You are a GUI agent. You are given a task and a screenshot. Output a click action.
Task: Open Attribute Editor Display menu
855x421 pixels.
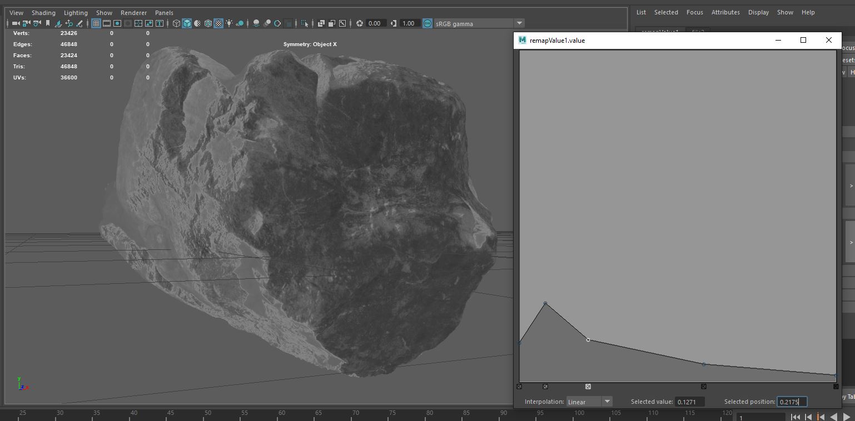758,12
